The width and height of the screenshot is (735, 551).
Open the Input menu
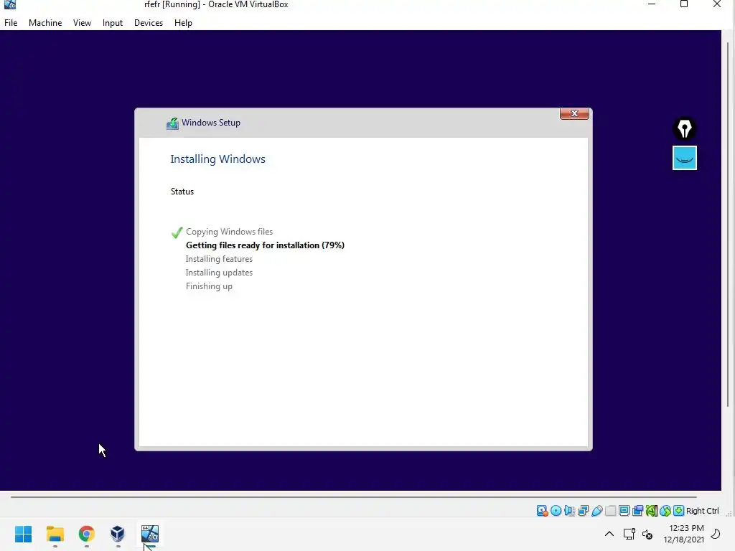[113, 23]
